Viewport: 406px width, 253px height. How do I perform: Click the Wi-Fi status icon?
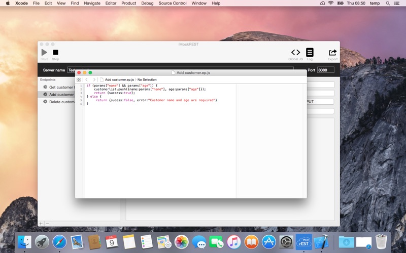coord(331,3)
